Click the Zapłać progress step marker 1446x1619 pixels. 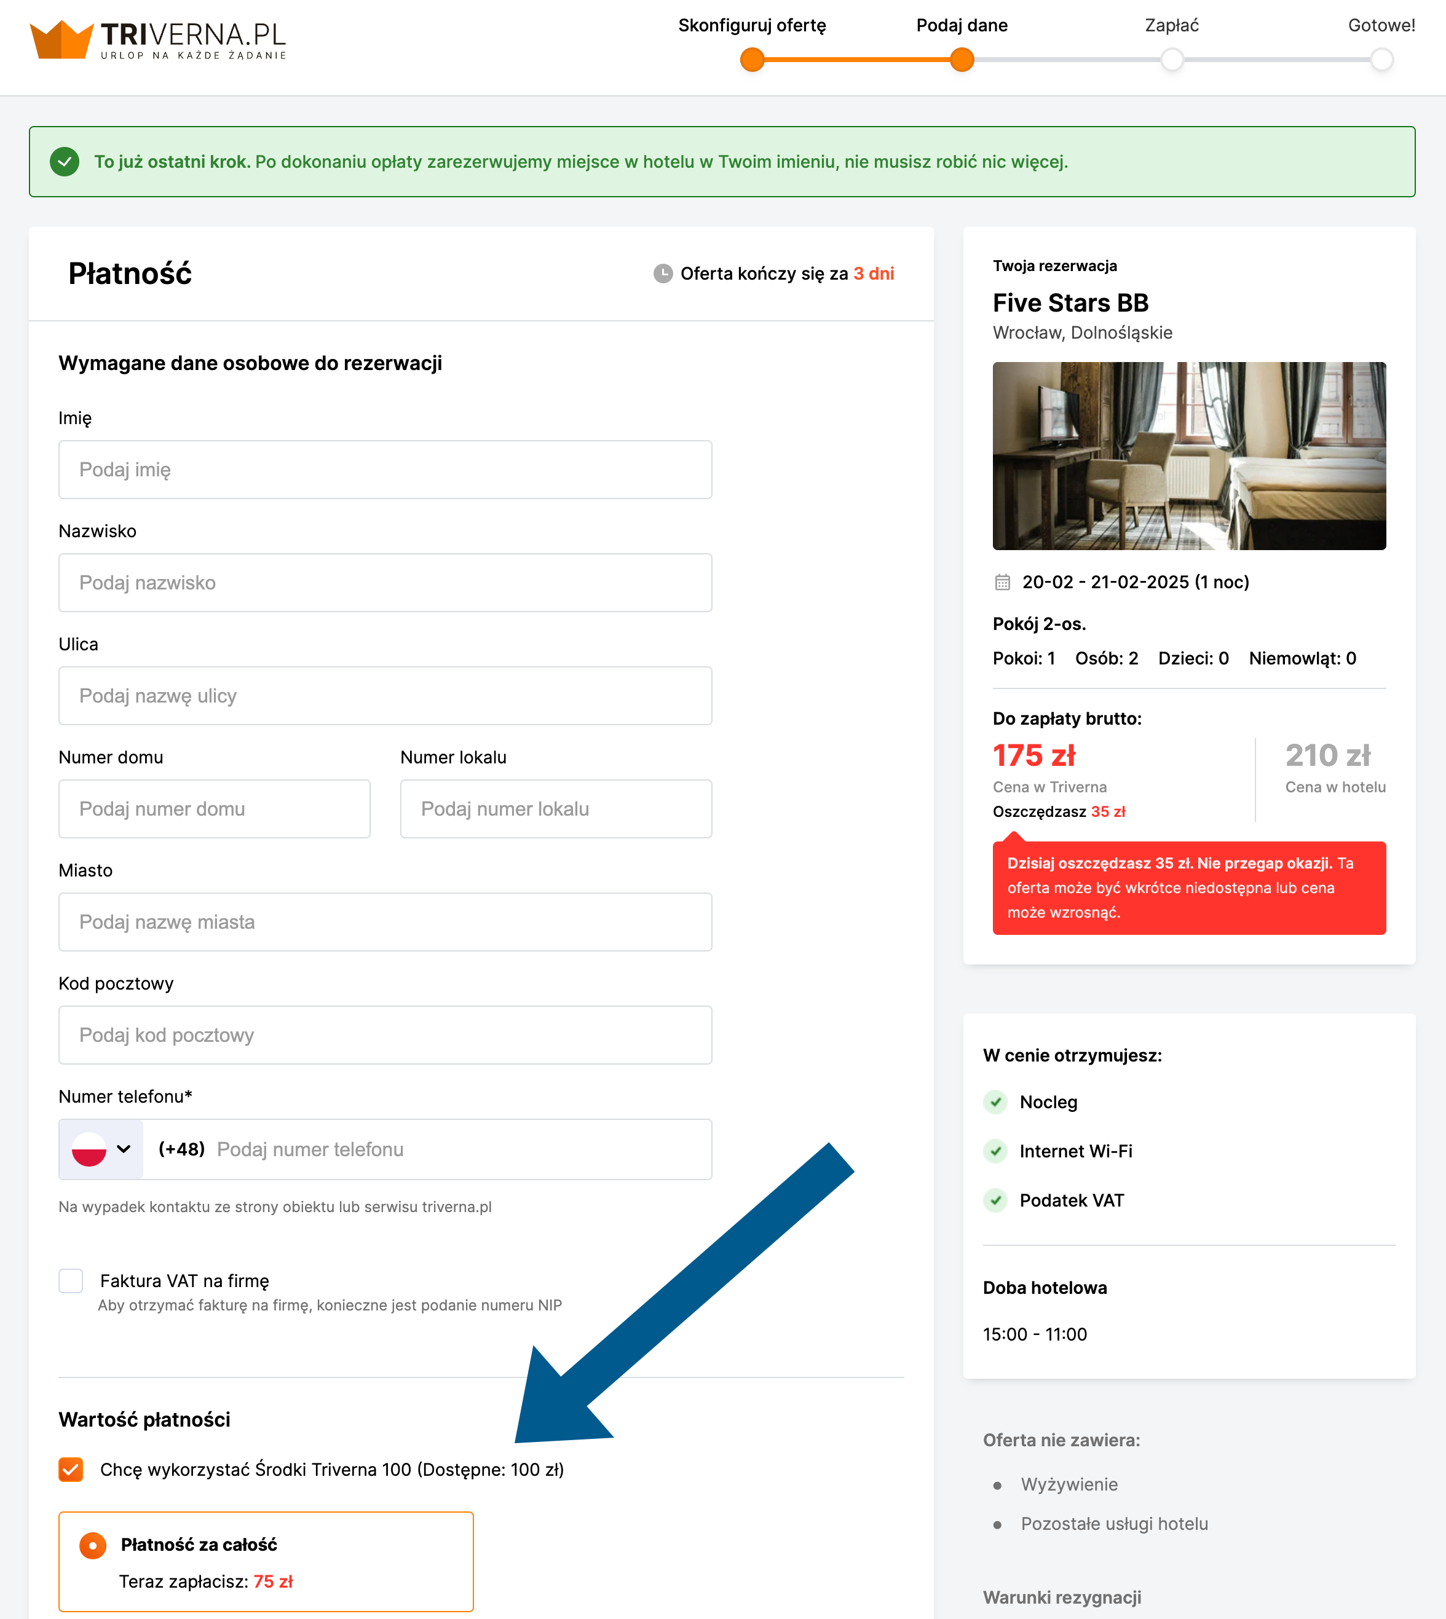(1171, 60)
